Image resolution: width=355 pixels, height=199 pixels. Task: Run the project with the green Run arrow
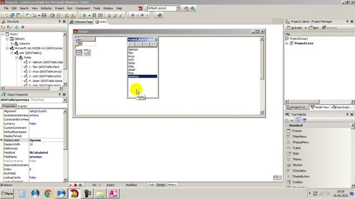coord(84,15)
